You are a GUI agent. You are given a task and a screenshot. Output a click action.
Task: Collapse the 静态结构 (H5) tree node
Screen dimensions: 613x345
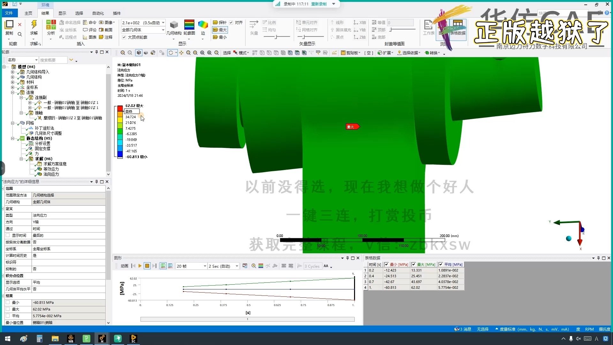(x=13, y=138)
